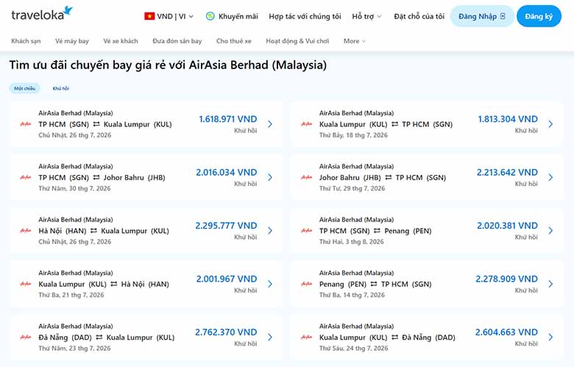This screenshot has width=574, height=367.
Task: Go to Hoạt động & Vui chơi tab
Action: click(297, 41)
